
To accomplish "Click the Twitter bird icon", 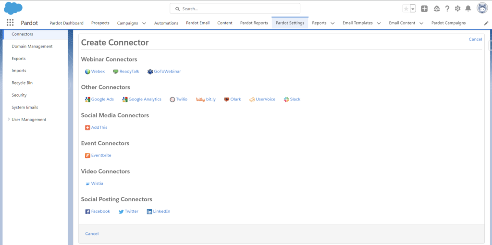I will 121,212.
